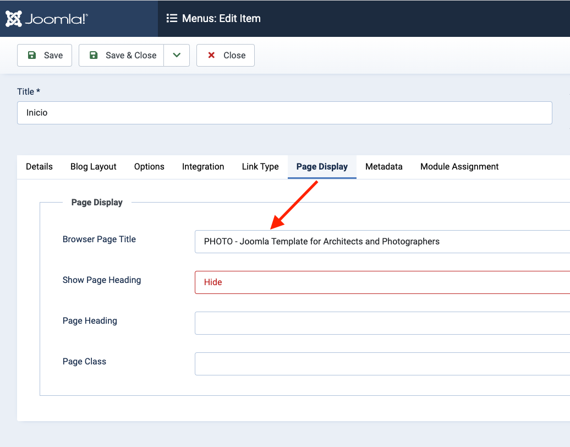Open the Show Page Heading dropdown
The height and width of the screenshot is (447, 570).
tap(382, 282)
